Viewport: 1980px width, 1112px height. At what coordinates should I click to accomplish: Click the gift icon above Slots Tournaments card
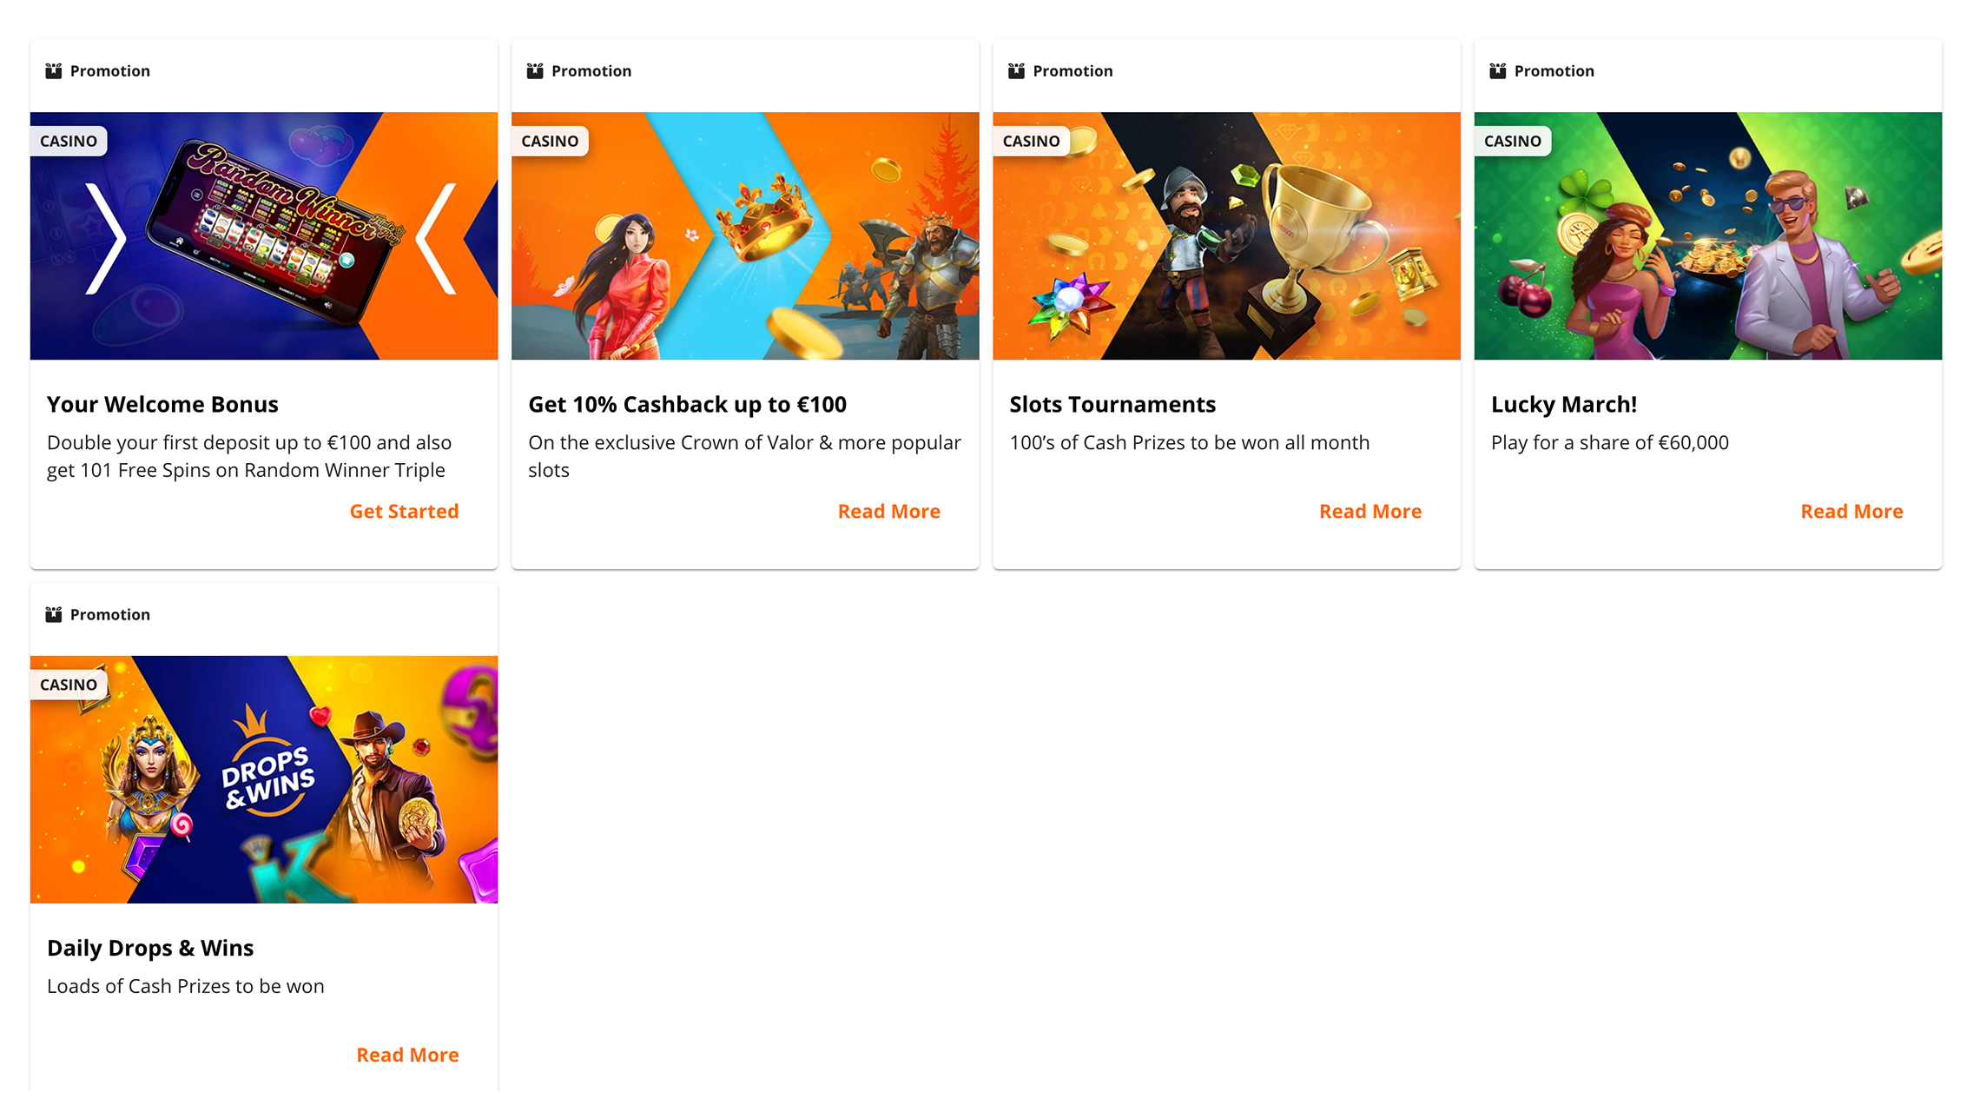click(x=1016, y=71)
